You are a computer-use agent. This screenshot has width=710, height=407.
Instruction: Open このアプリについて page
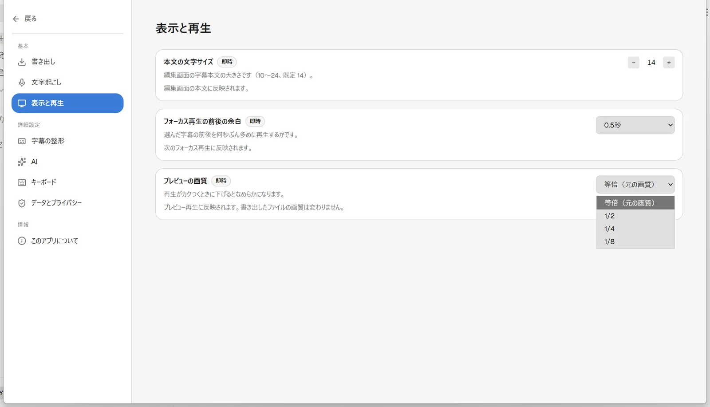tap(67, 241)
